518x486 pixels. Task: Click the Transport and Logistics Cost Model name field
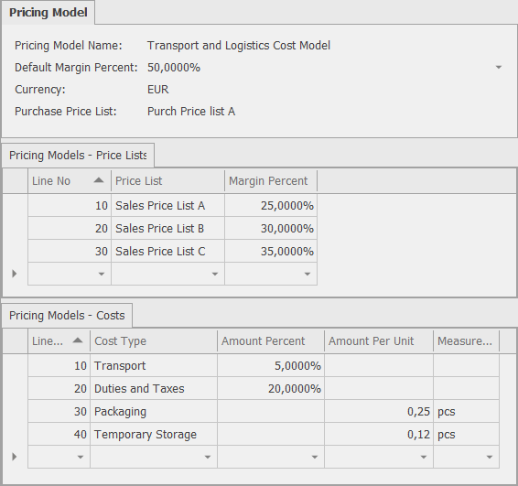239,46
